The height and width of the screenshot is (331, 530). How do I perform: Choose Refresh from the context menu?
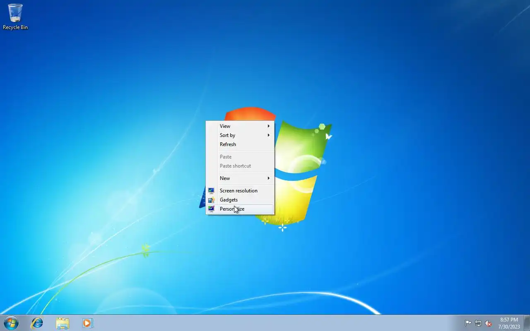[240, 144]
